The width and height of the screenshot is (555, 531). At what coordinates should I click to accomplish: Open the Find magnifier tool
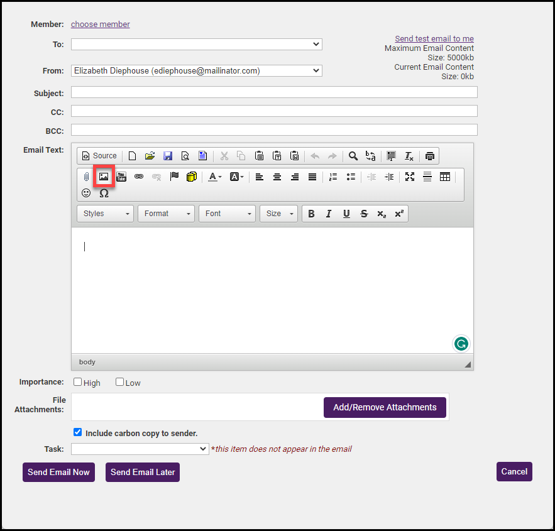pyautogui.click(x=353, y=156)
